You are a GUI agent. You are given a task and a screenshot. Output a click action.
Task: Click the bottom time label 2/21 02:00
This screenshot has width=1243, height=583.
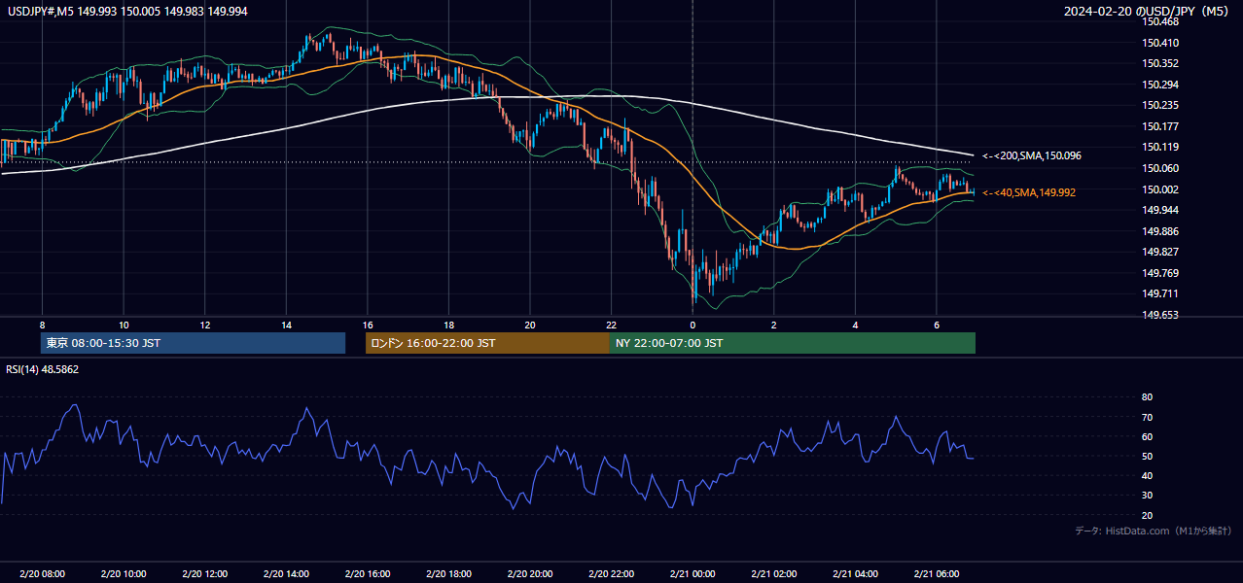(774, 574)
